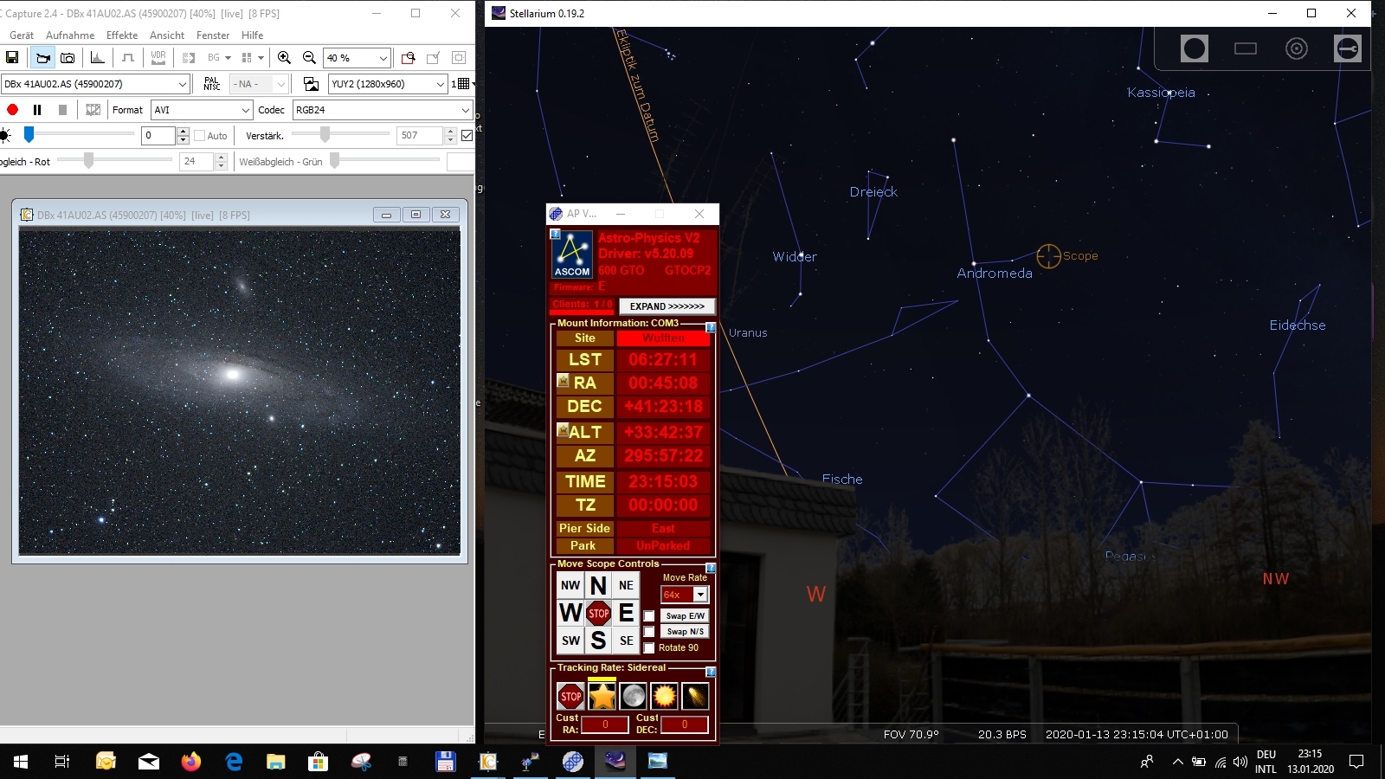Open the Fenster menu
Image resolution: width=1385 pixels, height=779 pixels.
pos(213,35)
